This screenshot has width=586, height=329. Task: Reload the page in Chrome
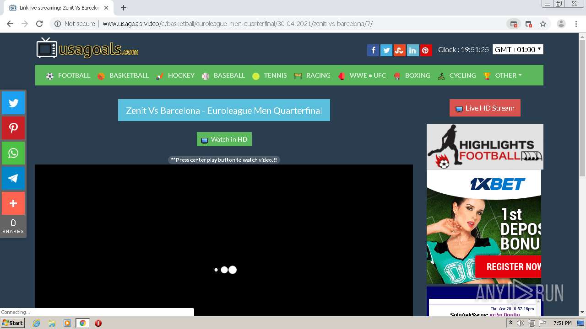click(x=39, y=24)
